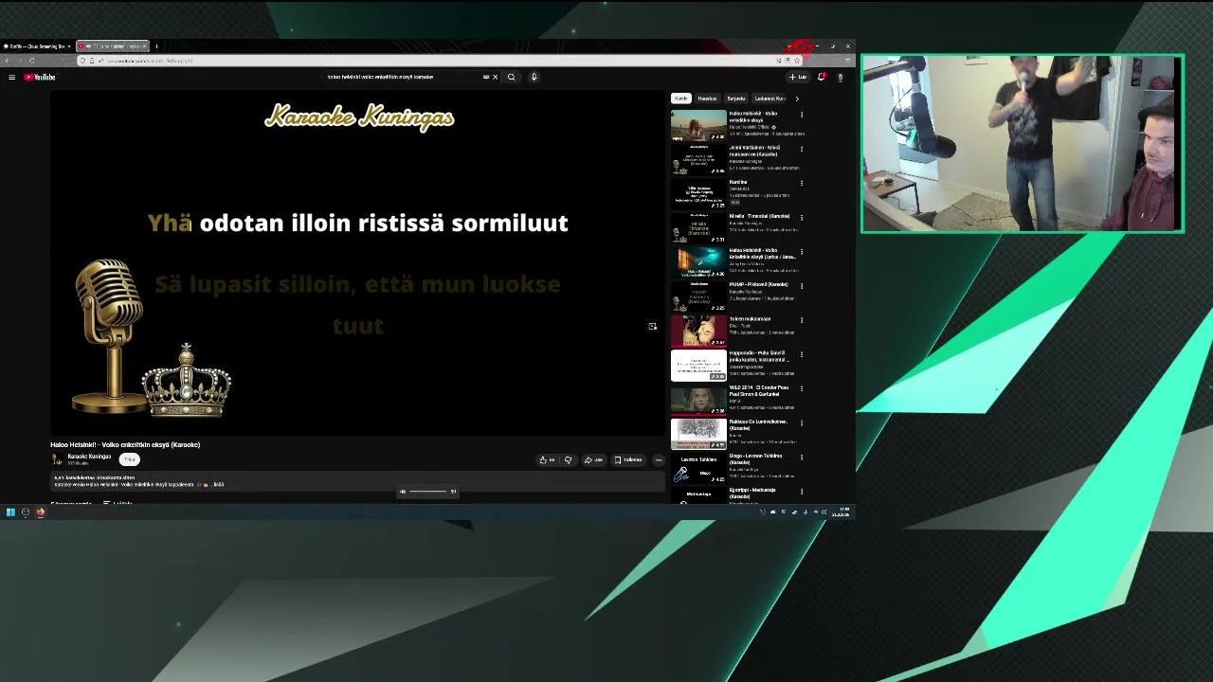Open a new browser tab
The image size is (1213, 682).
pyautogui.click(x=156, y=45)
